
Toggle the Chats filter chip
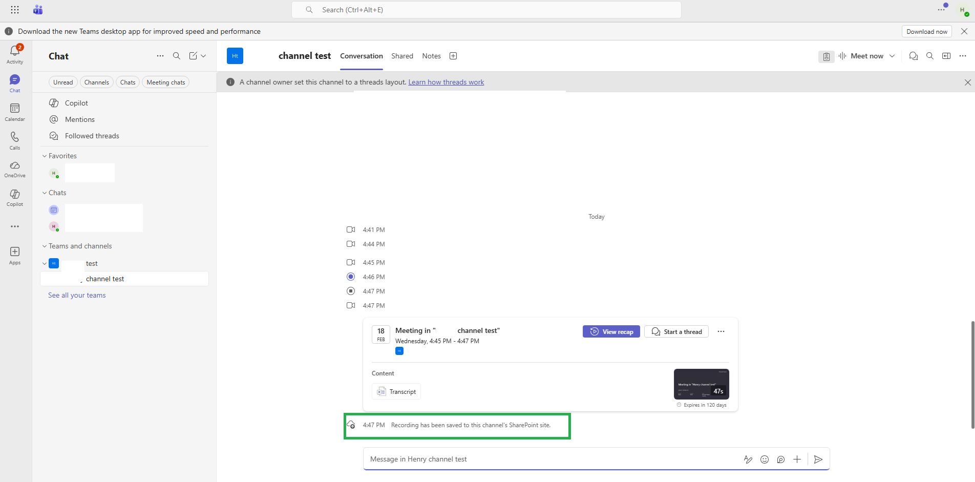tap(128, 82)
